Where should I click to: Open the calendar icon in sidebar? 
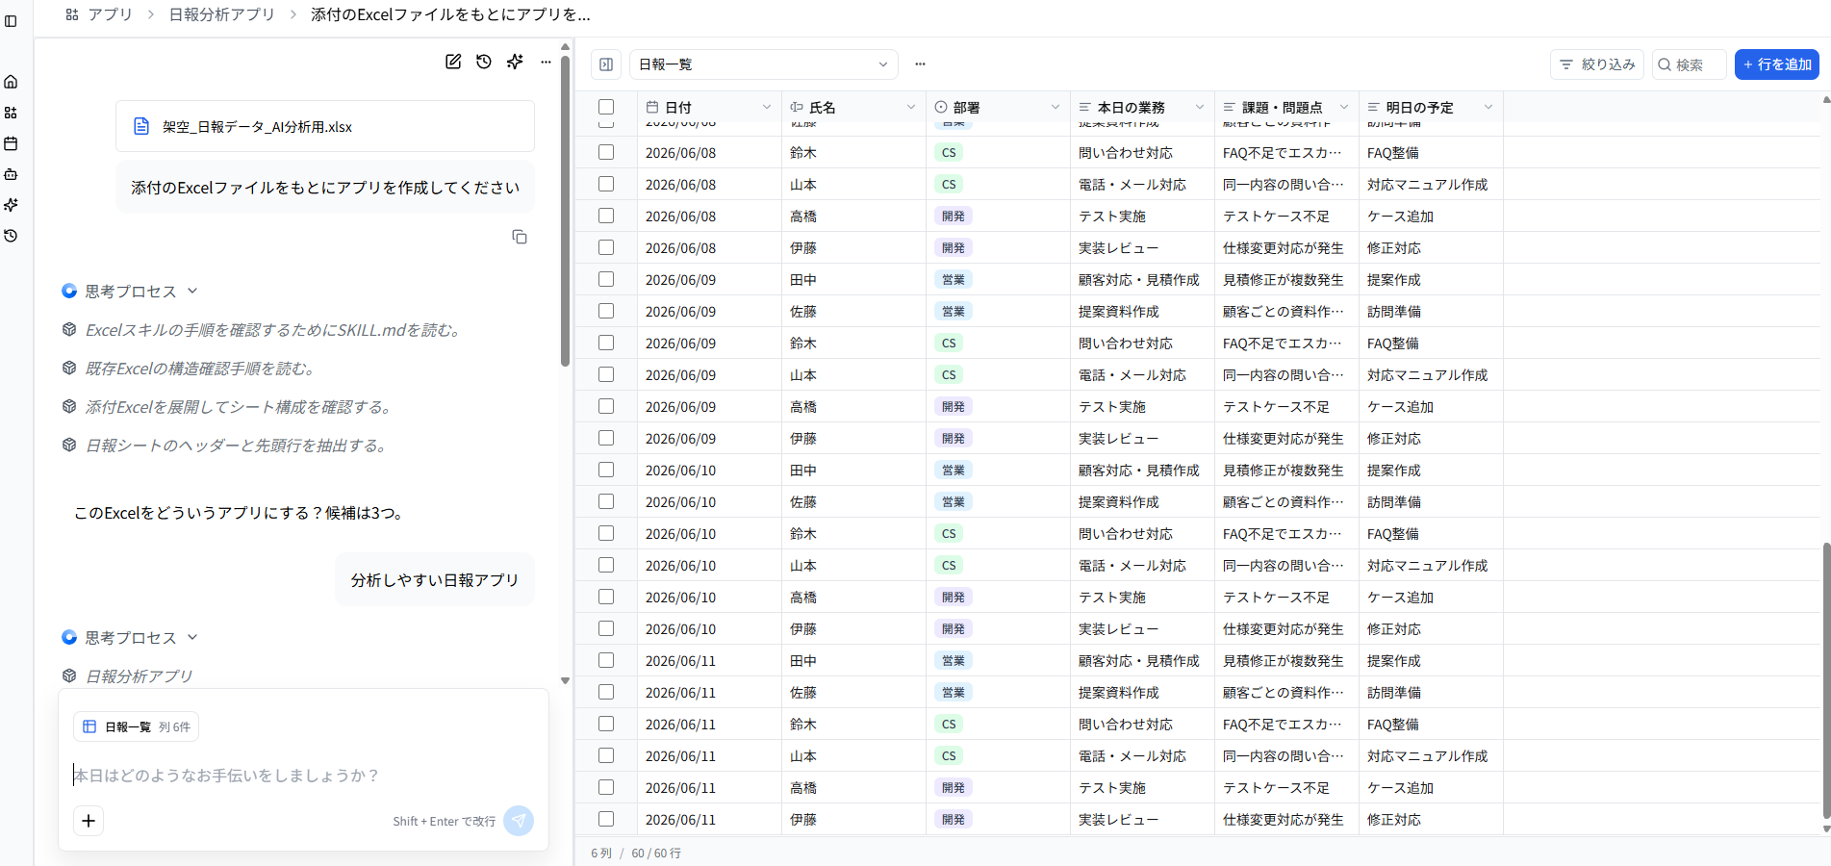tap(11, 143)
